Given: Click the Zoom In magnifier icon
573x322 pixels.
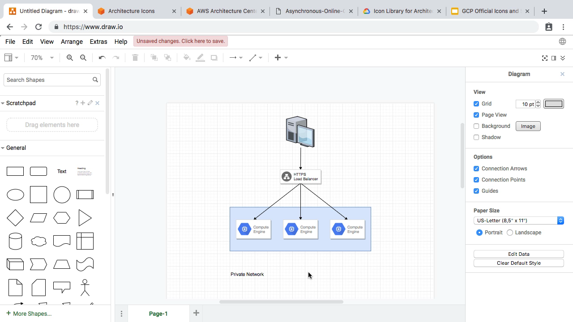Looking at the screenshot, I should click(x=70, y=58).
